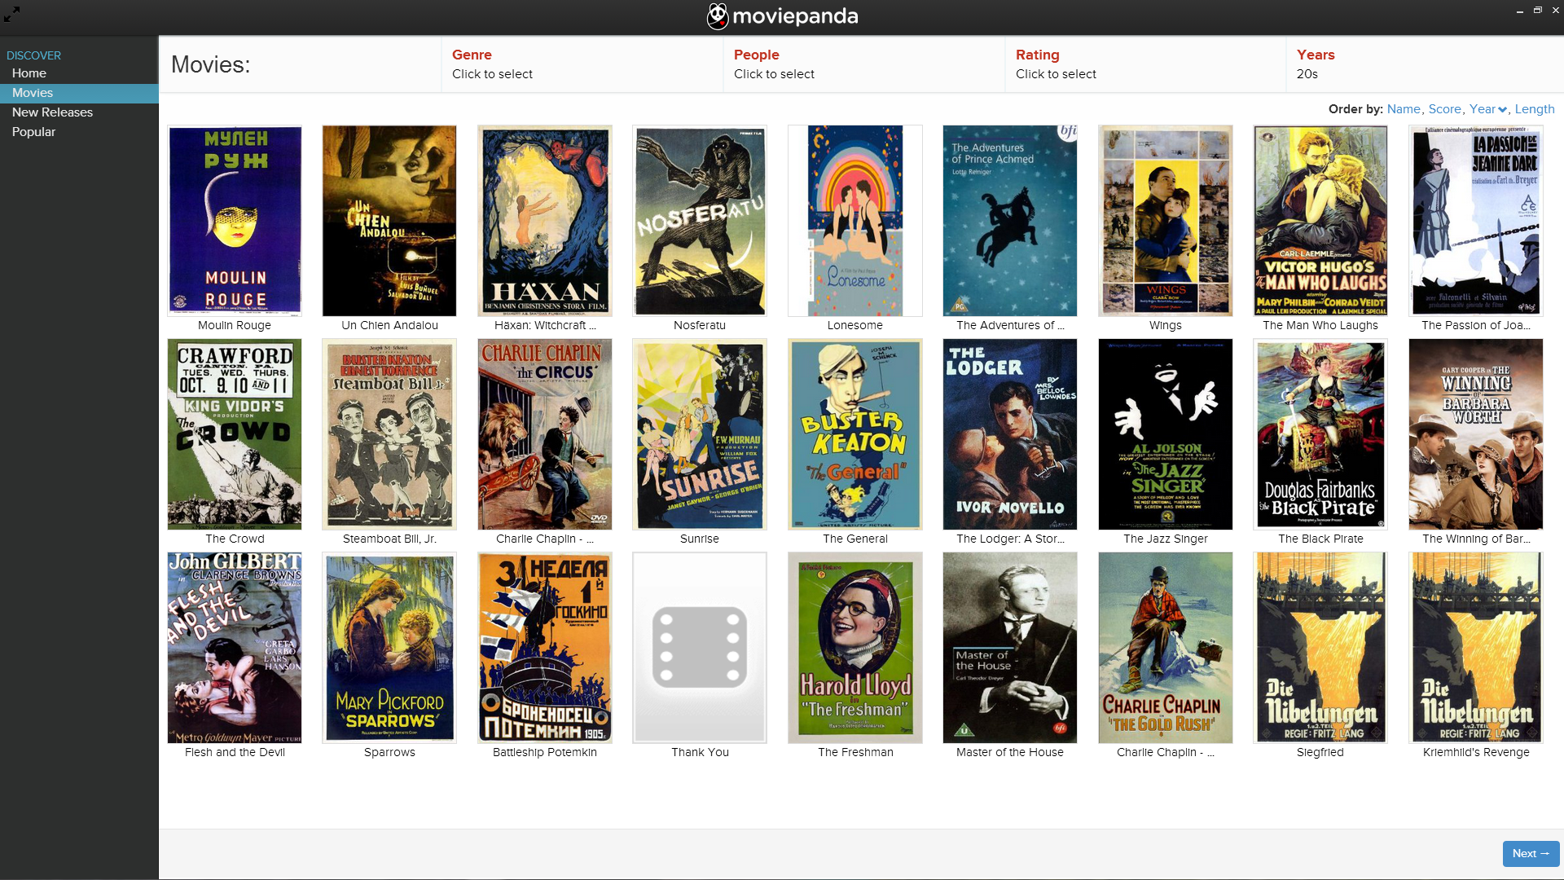The image size is (1564, 880).
Task: Click the 'The General' title text
Action: coord(855,539)
